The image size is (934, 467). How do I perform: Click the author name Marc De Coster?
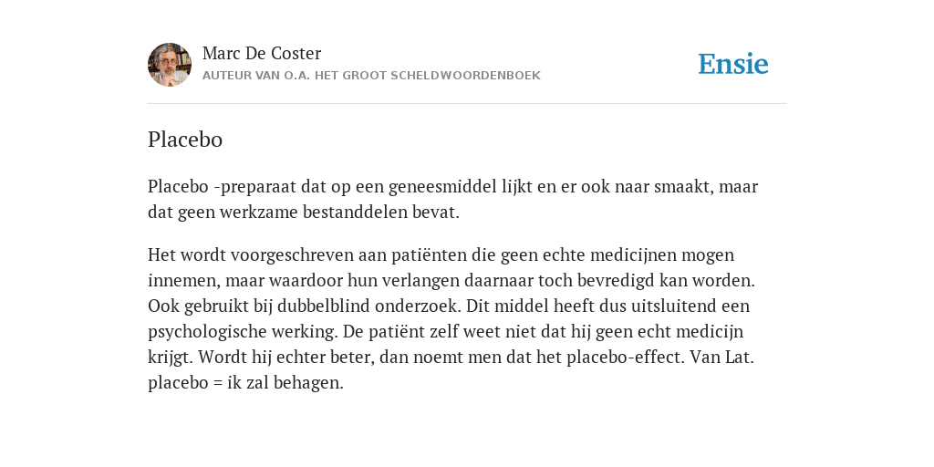point(262,53)
